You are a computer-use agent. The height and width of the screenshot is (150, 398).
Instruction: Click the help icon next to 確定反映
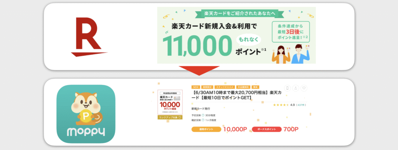pyautogui.click(x=203, y=120)
